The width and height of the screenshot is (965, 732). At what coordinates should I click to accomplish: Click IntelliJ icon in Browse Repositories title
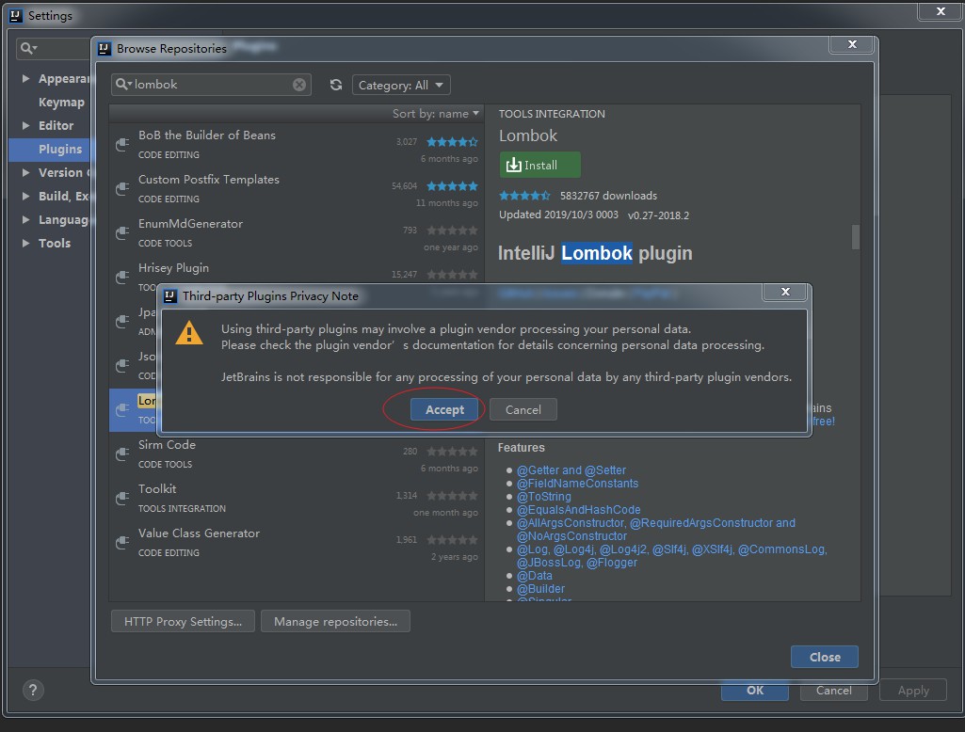coord(105,49)
